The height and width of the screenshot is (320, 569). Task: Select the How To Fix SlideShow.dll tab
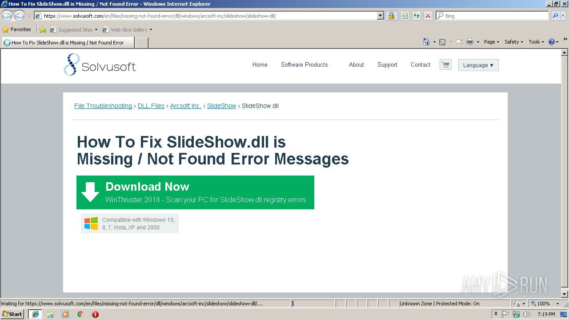tap(68, 43)
